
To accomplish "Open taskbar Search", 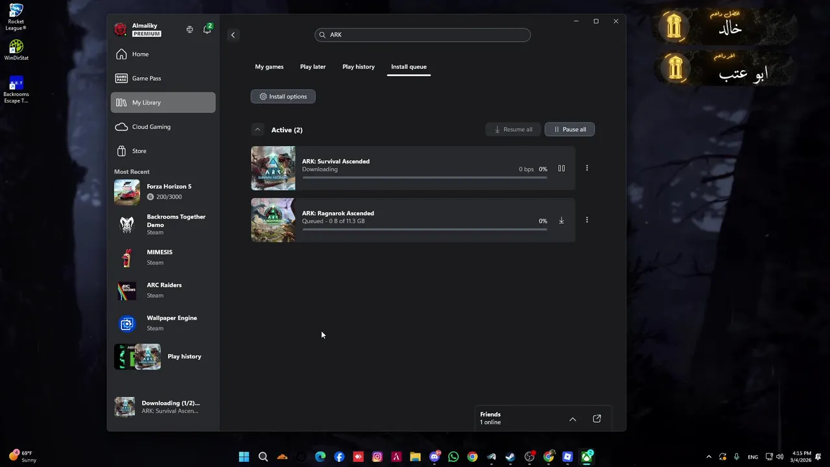I will click(x=263, y=457).
